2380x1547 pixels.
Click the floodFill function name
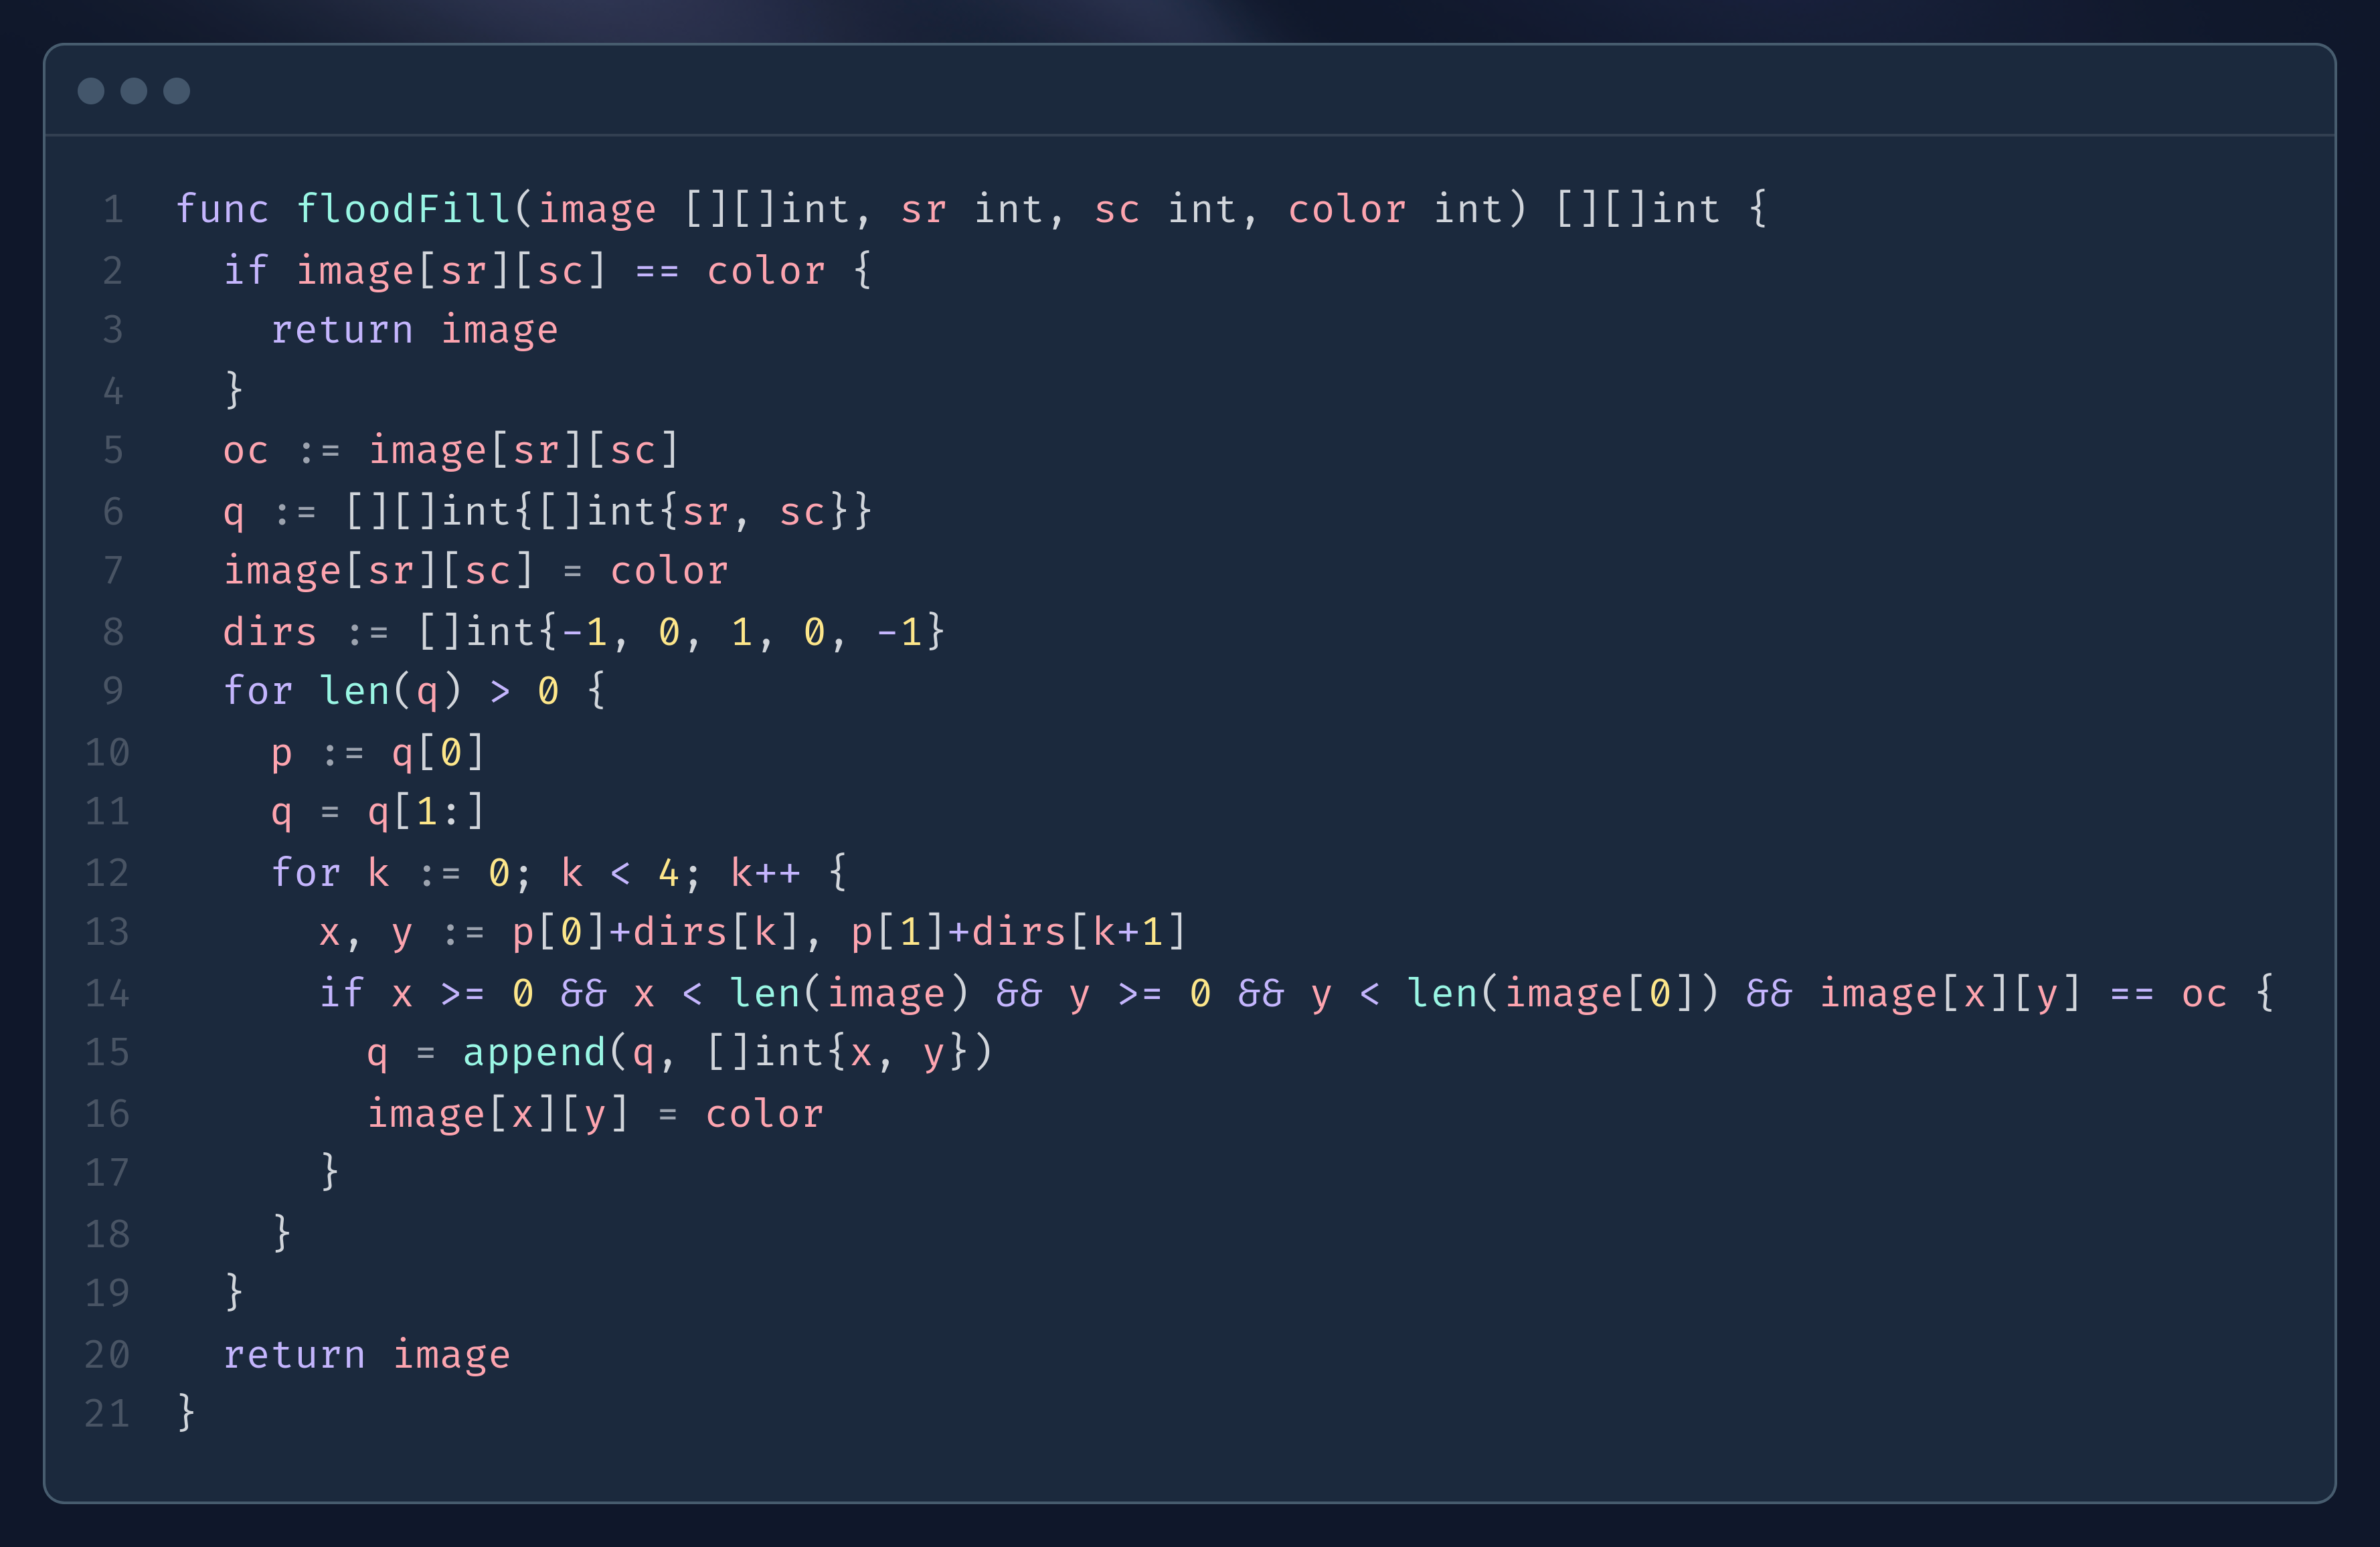point(403,209)
